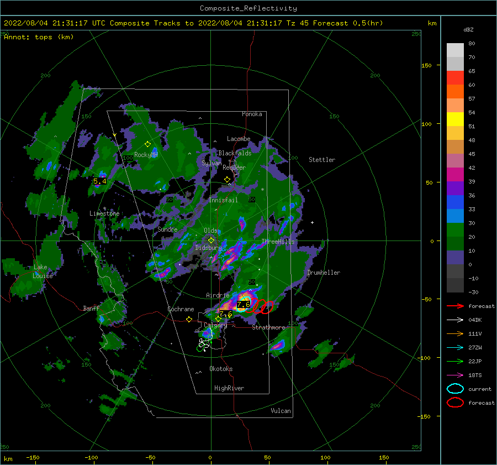The height and width of the screenshot is (465, 497).
Task: Pick the bright yellow swatch above 51 dBZ
Action: tap(455, 119)
